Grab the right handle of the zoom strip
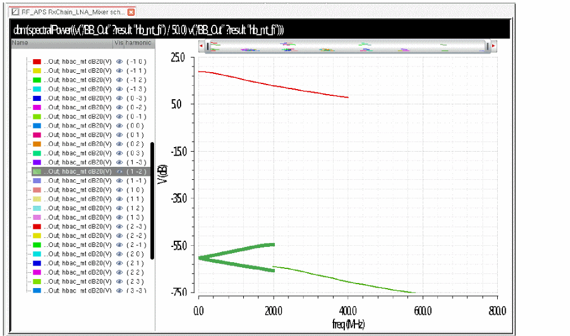570x336 pixels. [488, 46]
